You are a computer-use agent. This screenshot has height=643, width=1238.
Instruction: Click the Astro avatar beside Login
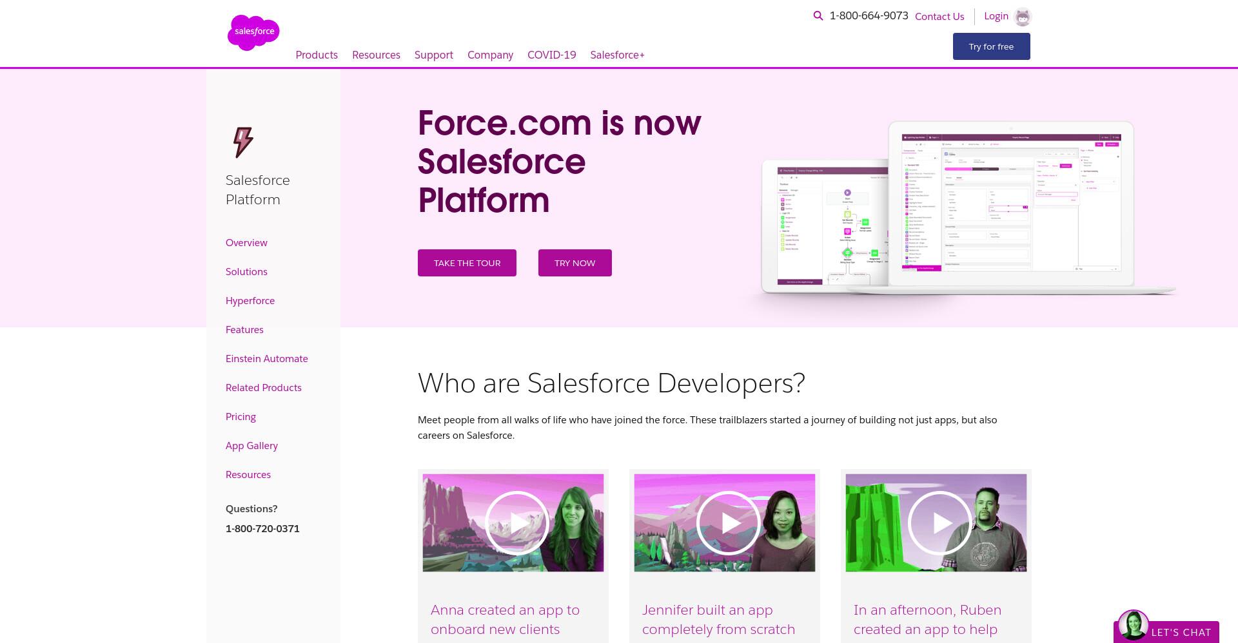click(1023, 17)
